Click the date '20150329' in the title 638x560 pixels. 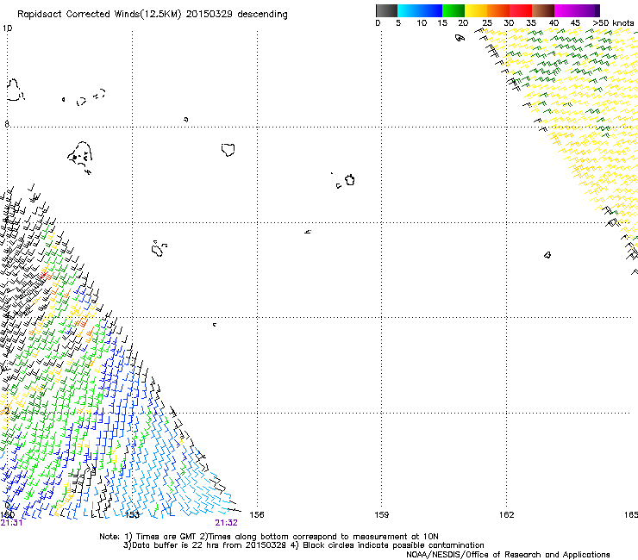210,15
